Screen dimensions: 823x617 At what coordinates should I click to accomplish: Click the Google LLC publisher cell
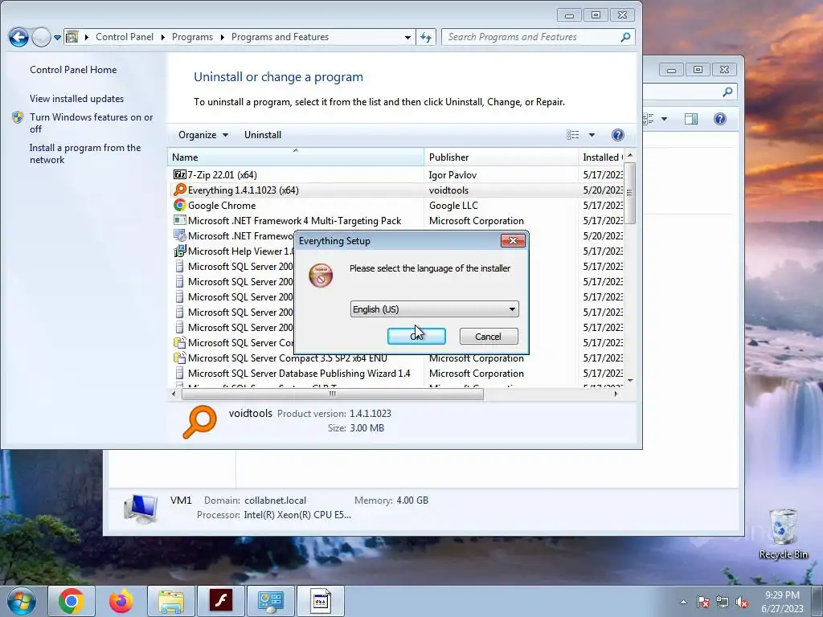(x=453, y=206)
